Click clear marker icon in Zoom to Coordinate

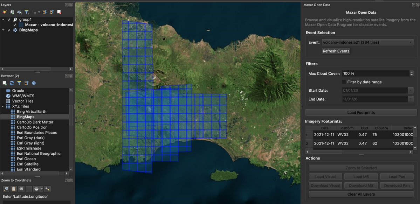(22, 189)
